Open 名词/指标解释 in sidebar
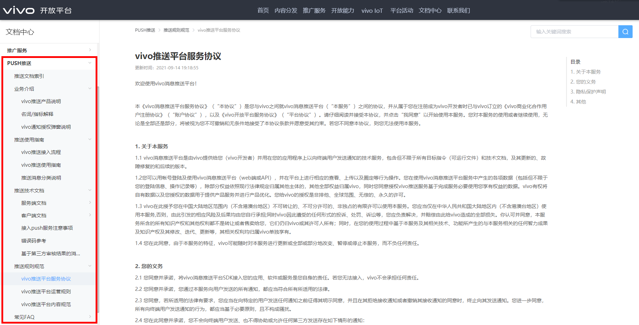 (x=37, y=114)
